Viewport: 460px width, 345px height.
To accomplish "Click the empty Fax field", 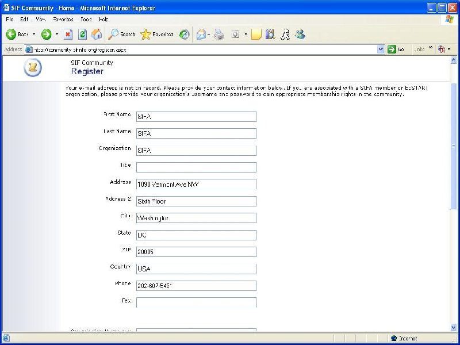I will 196,302.
